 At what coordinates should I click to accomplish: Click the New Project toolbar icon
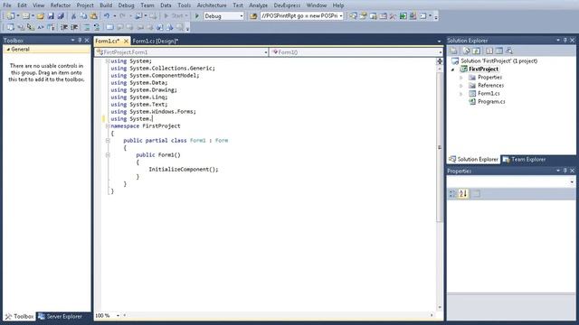(x=10, y=16)
